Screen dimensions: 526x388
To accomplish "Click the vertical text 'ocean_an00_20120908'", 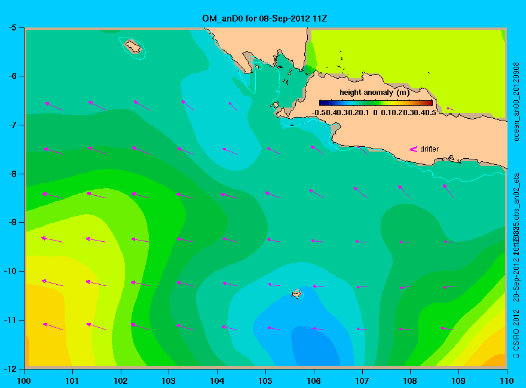I will pos(516,102).
